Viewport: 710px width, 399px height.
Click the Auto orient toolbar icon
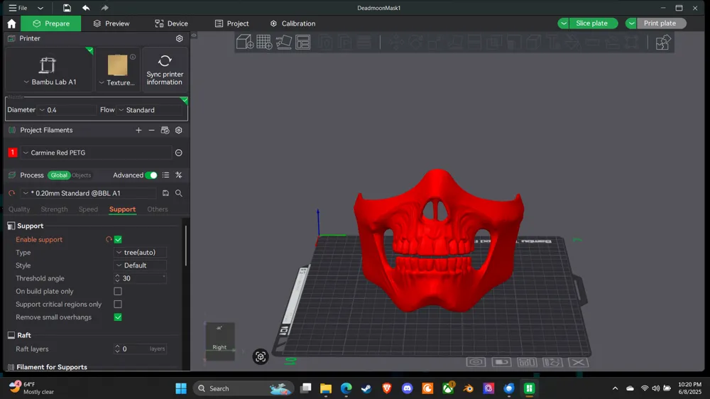283,42
